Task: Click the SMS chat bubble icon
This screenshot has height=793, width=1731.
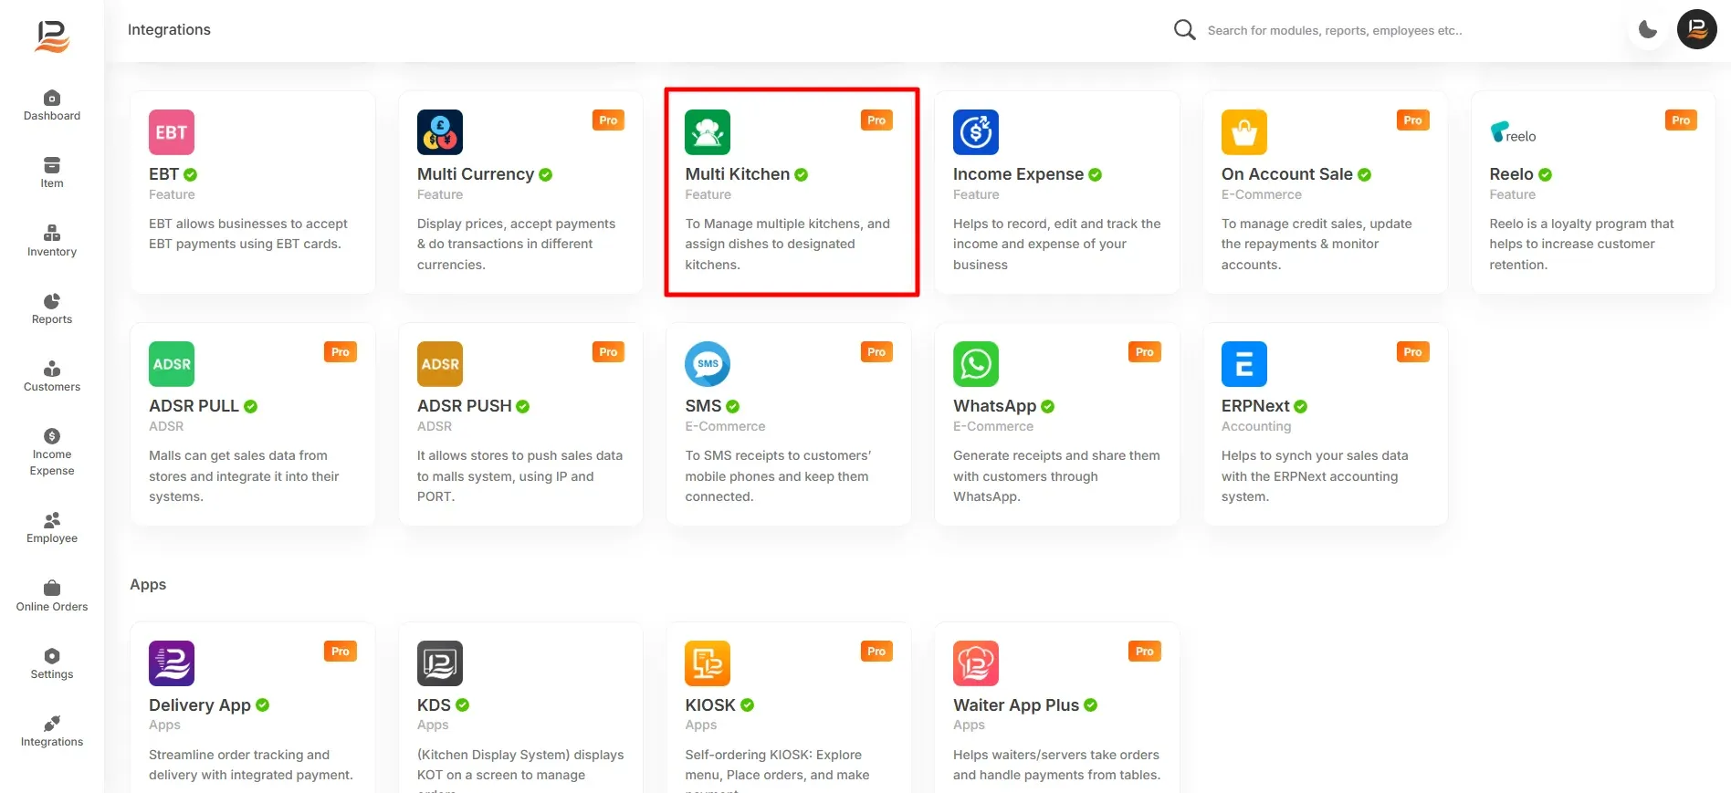Action: (x=708, y=364)
